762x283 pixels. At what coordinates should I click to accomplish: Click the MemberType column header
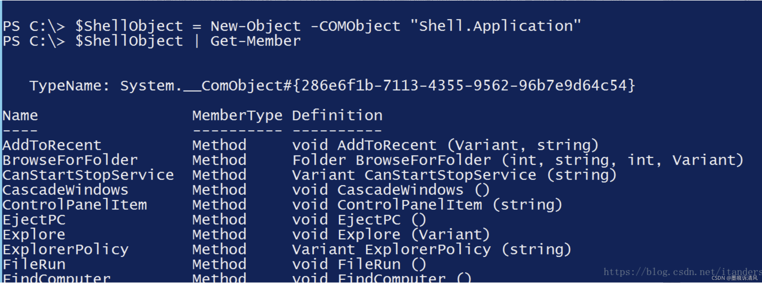(237, 115)
